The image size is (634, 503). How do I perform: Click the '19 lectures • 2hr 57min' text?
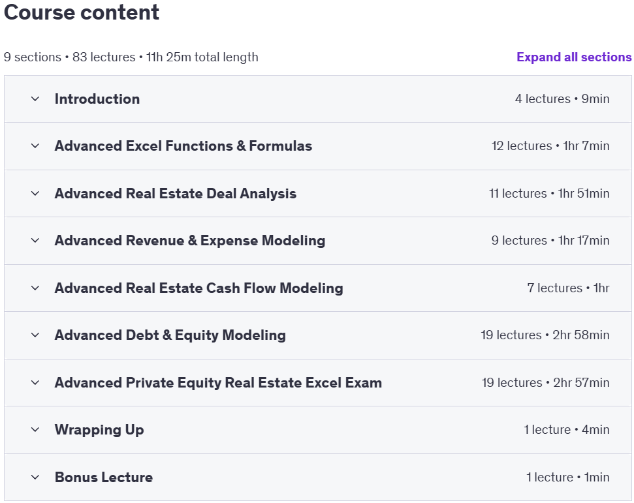545,382
